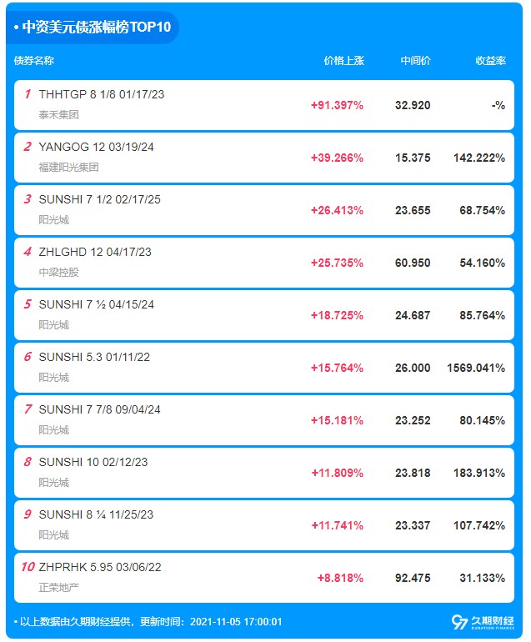The image size is (531, 642).
Task: Click the +91.397% price increase value
Action: (337, 105)
